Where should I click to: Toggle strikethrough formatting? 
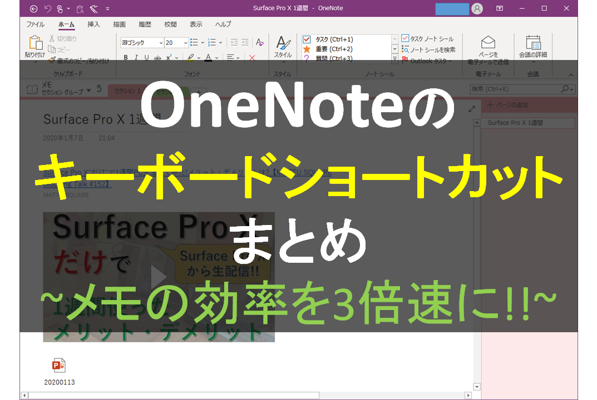tap(157, 58)
